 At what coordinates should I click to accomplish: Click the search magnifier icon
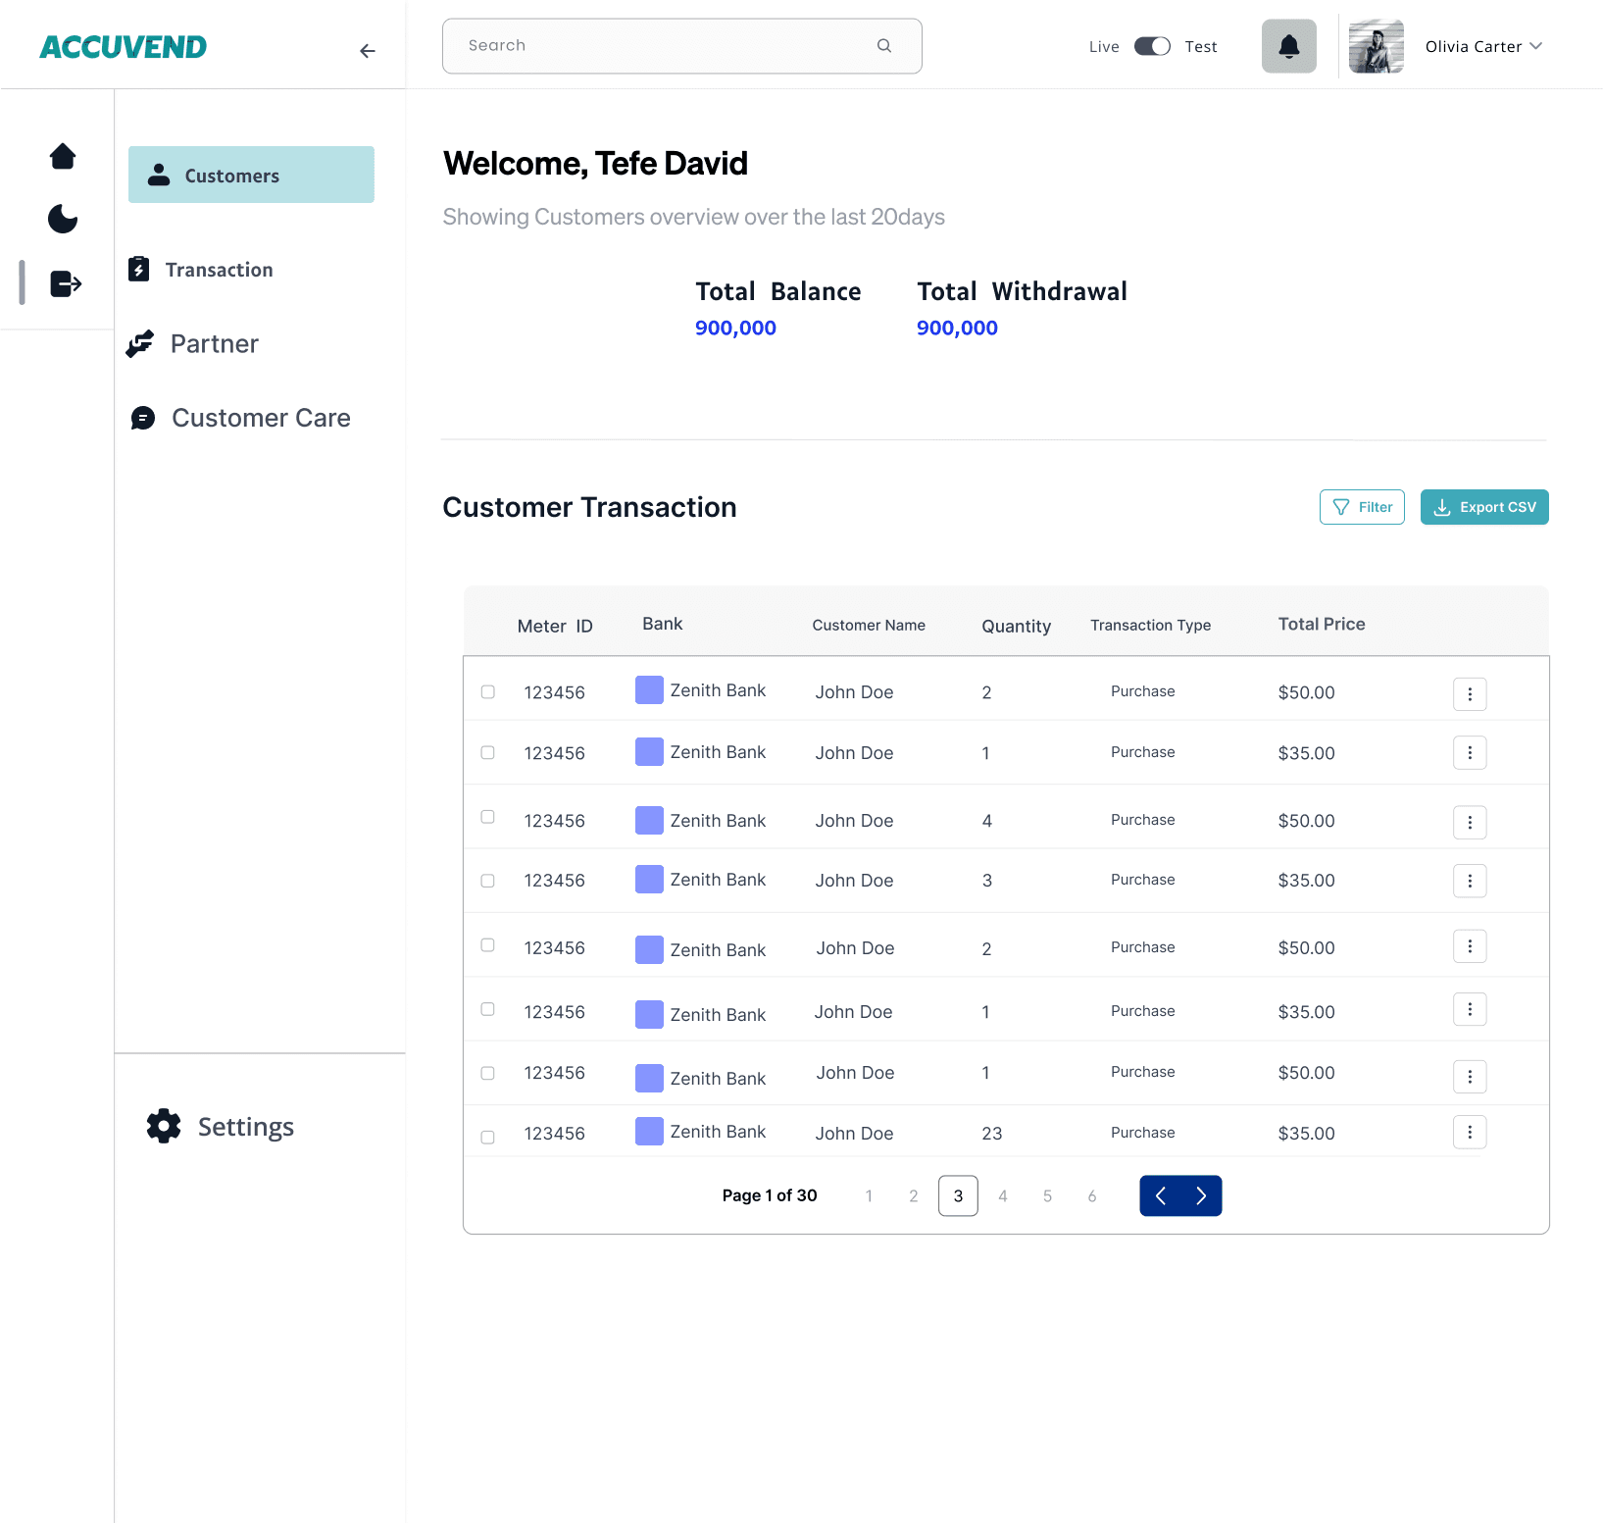pyautogui.click(x=884, y=45)
